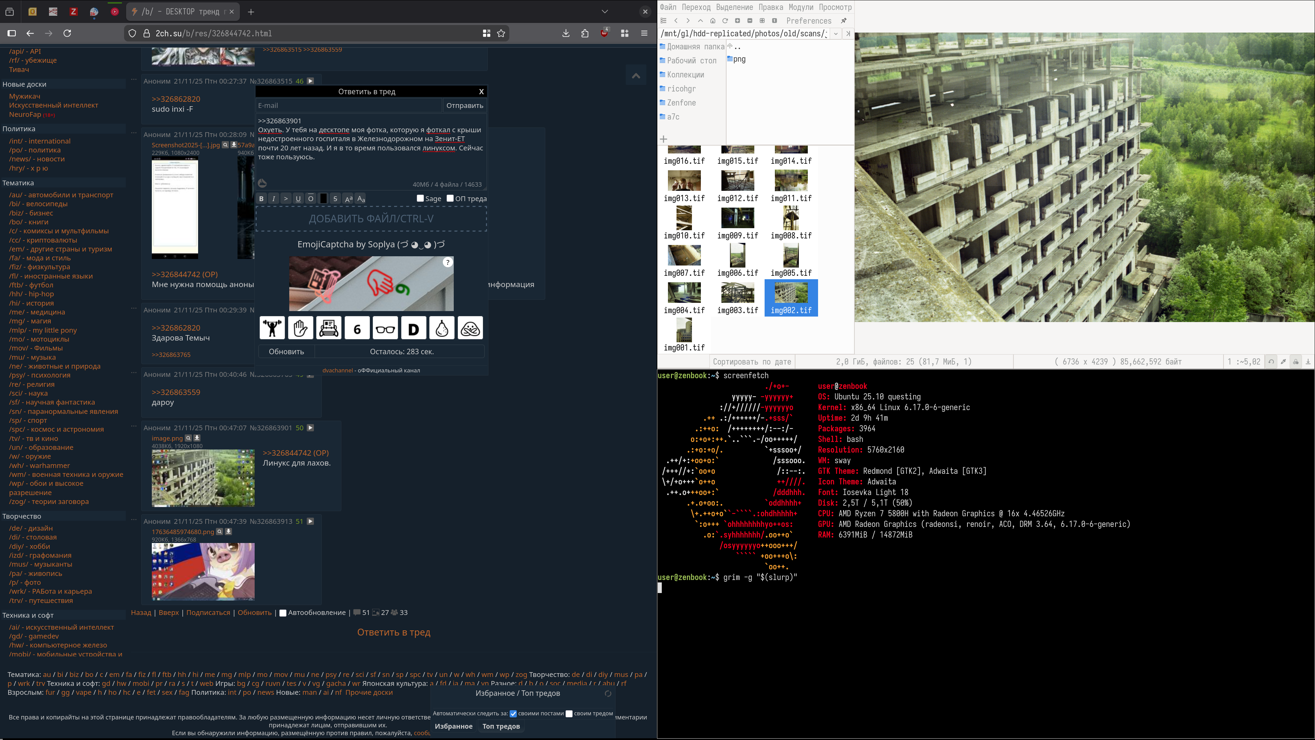Click the pin icon next to Preferences

[x=844, y=21]
